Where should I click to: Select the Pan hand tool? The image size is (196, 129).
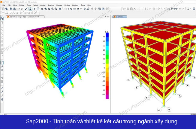click(x=60, y=9)
